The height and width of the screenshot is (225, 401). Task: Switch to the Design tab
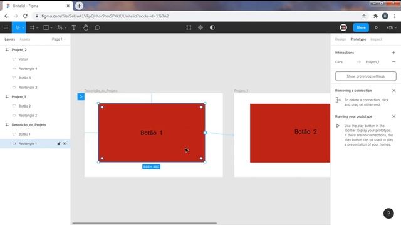[x=340, y=39]
